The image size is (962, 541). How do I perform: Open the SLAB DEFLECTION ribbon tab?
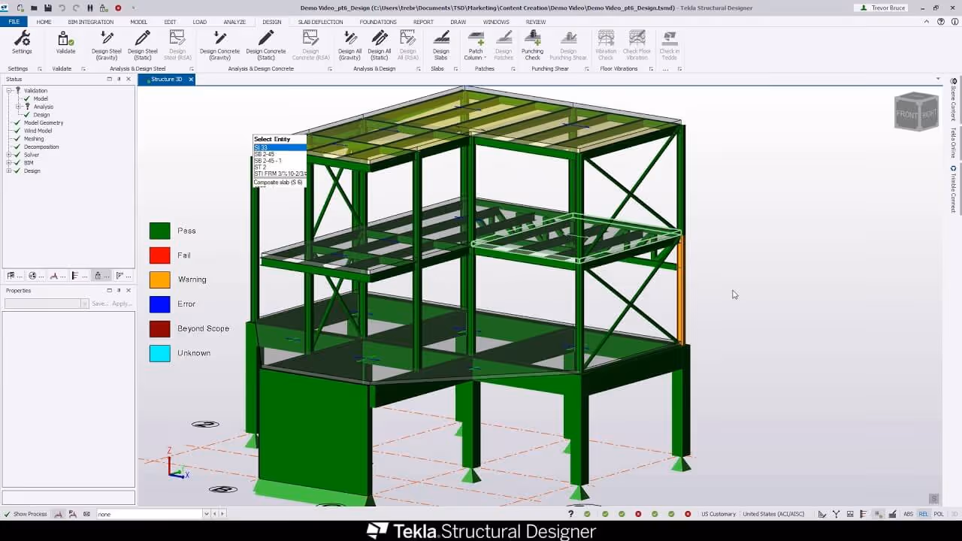(x=320, y=22)
